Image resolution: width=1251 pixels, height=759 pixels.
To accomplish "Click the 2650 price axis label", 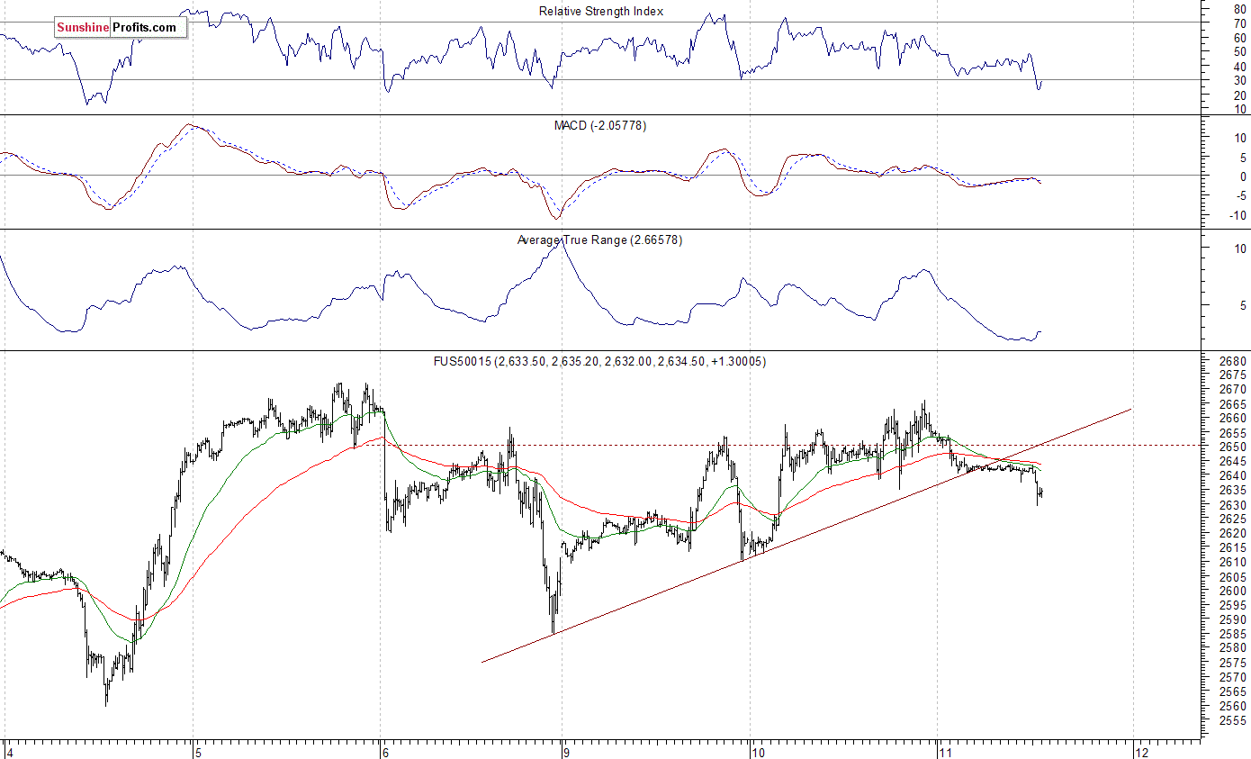I will [x=1235, y=447].
